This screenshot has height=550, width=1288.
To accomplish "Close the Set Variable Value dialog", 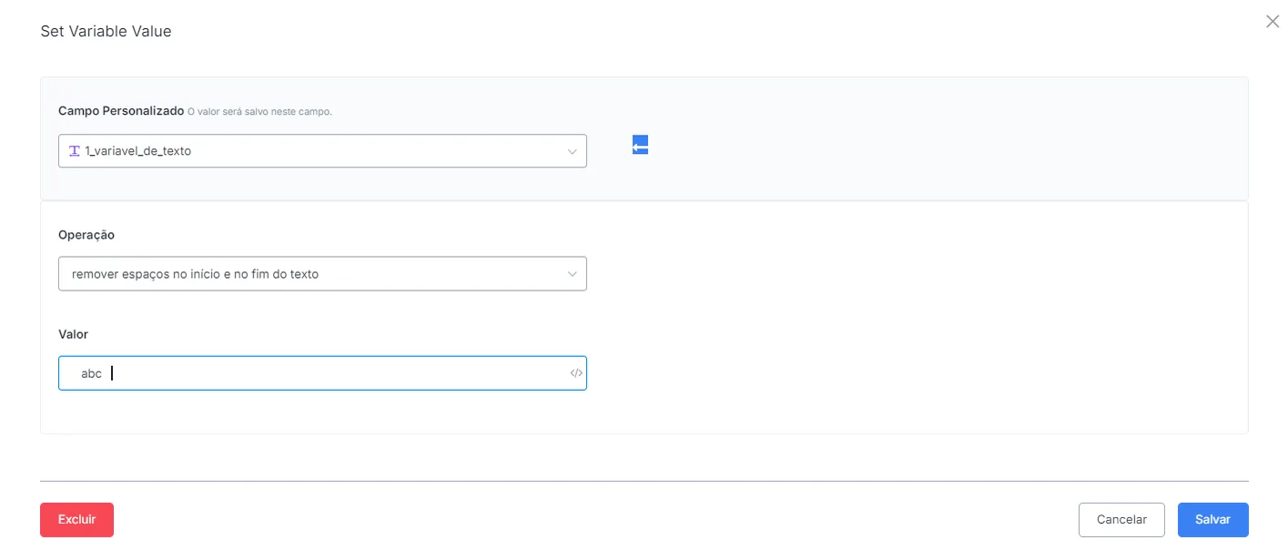I will click(1273, 21).
